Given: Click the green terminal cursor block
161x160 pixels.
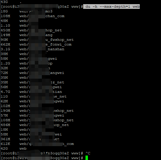Looking at the screenshot, I should tap(87, 158).
